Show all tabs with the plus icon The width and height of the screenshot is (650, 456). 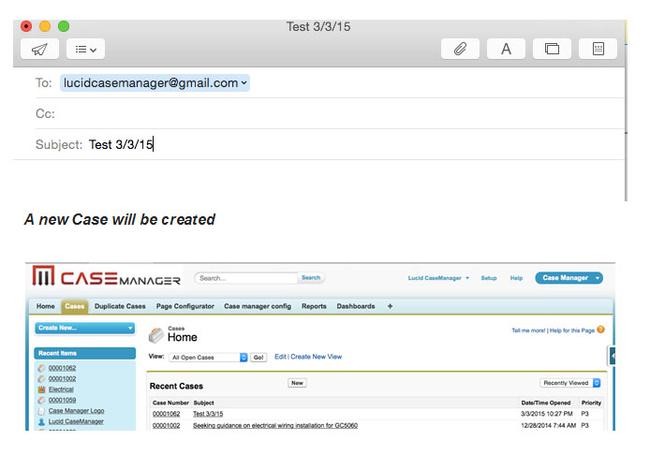tap(390, 306)
